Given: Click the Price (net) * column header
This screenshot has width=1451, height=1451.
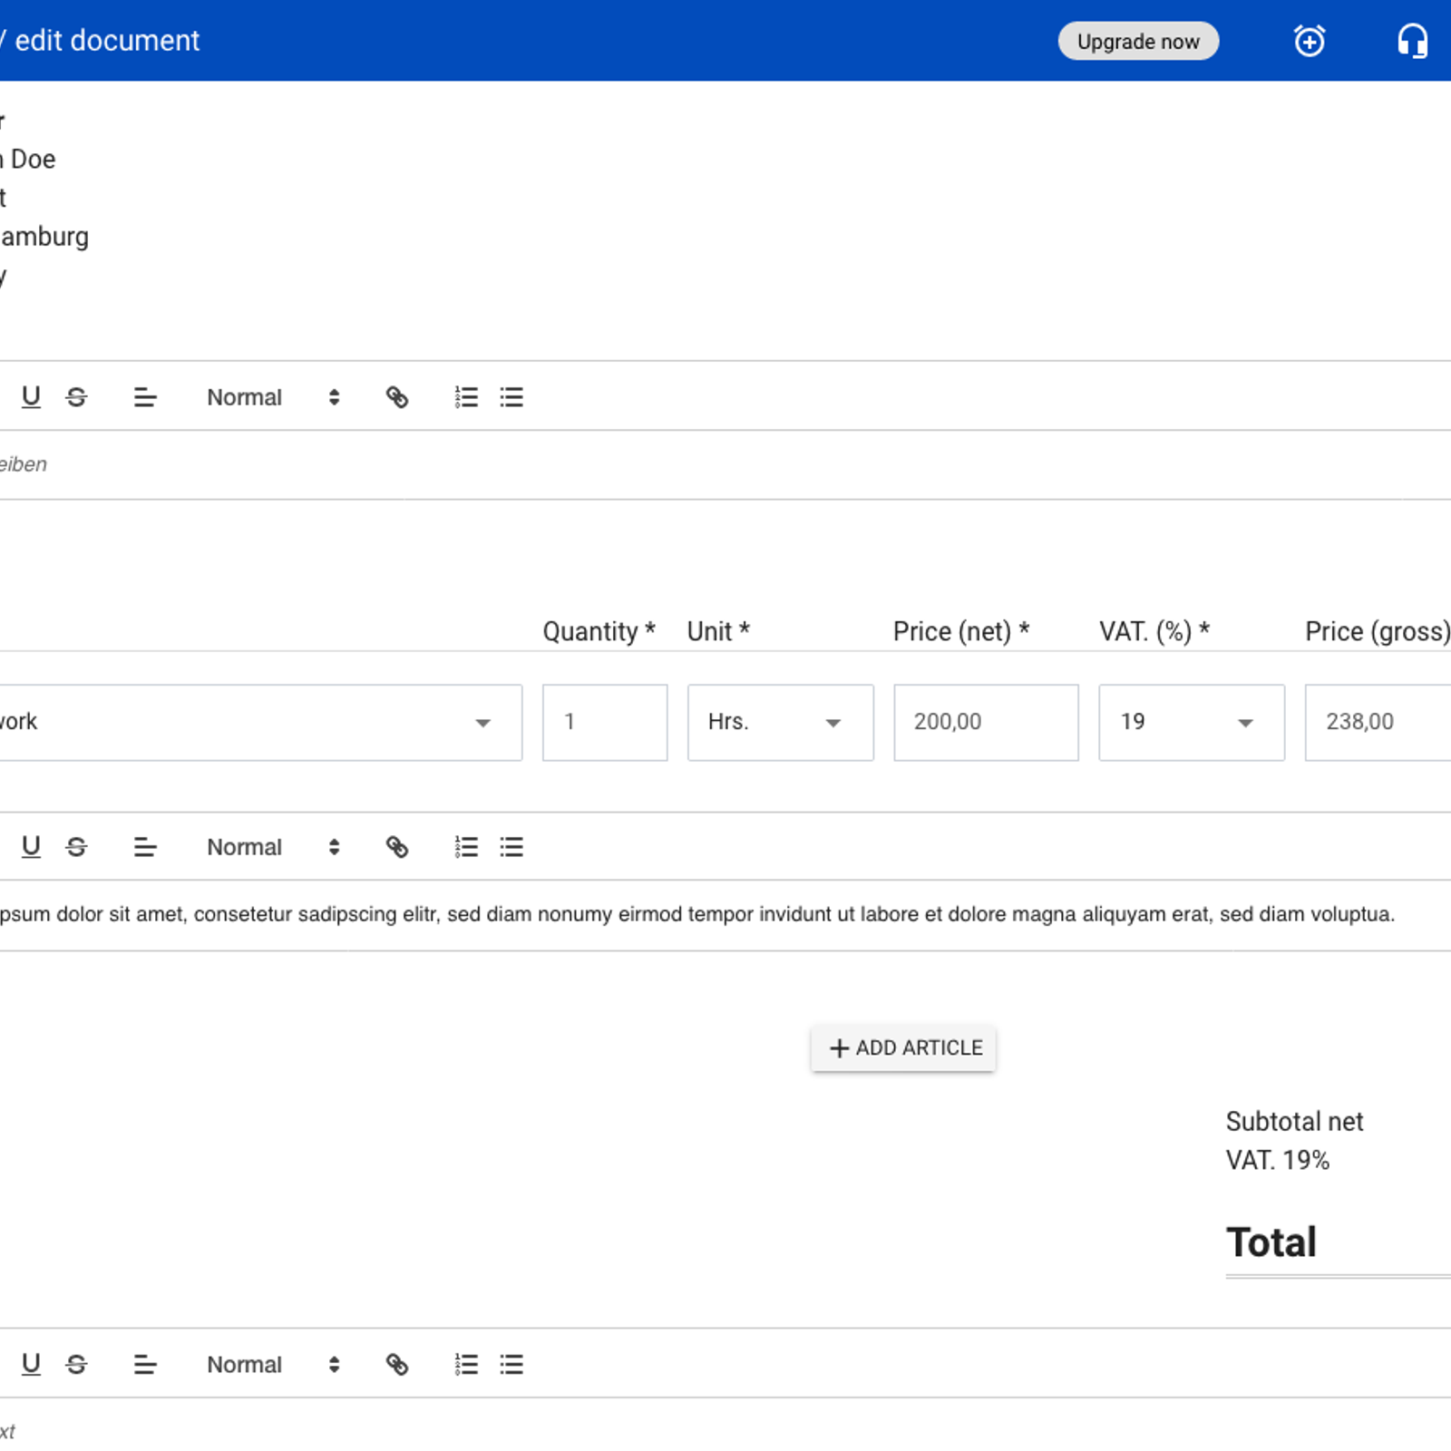Looking at the screenshot, I should tap(961, 631).
